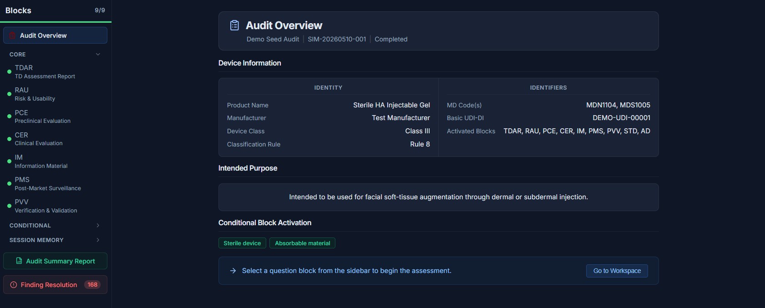Collapse the CORE section chevron
This screenshot has height=308, width=765.
point(98,55)
